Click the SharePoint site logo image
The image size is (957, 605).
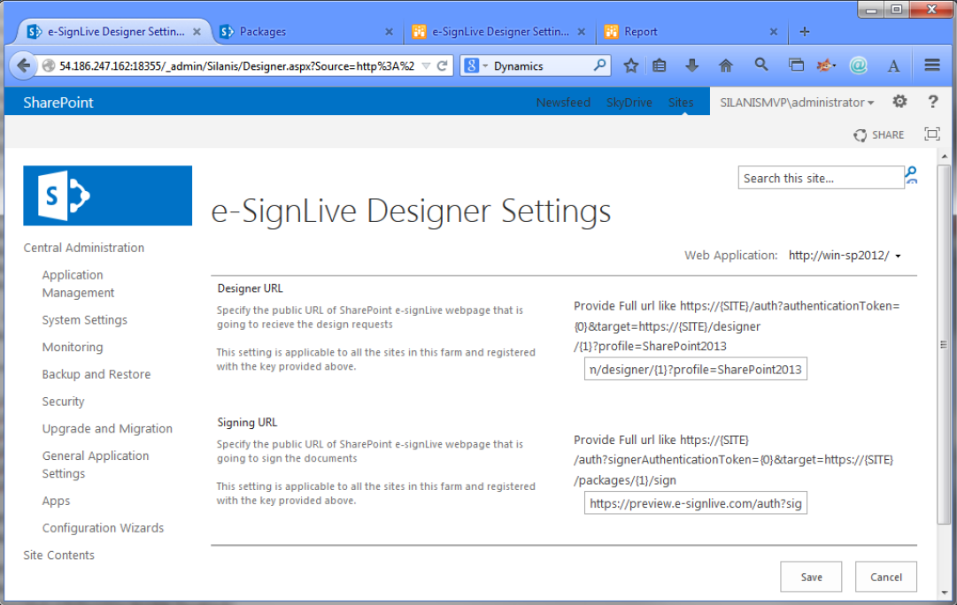tap(107, 195)
